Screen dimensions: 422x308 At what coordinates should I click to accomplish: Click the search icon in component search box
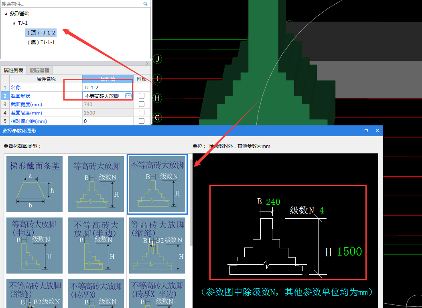point(145,4)
